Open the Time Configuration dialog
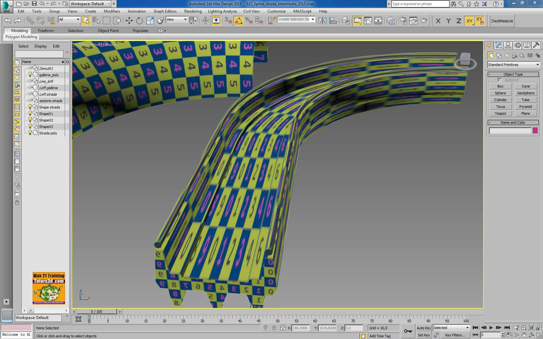Image resolution: width=543 pixels, height=339 pixels. click(x=509, y=335)
